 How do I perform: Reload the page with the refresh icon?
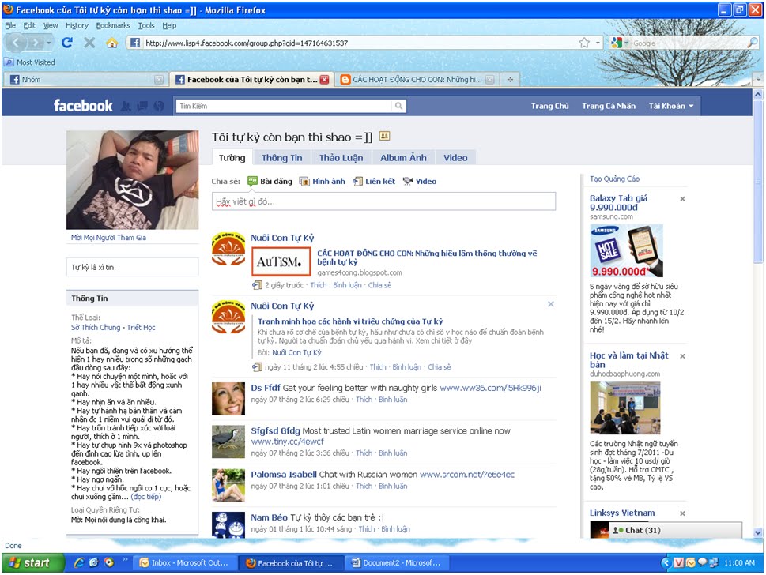coord(67,43)
